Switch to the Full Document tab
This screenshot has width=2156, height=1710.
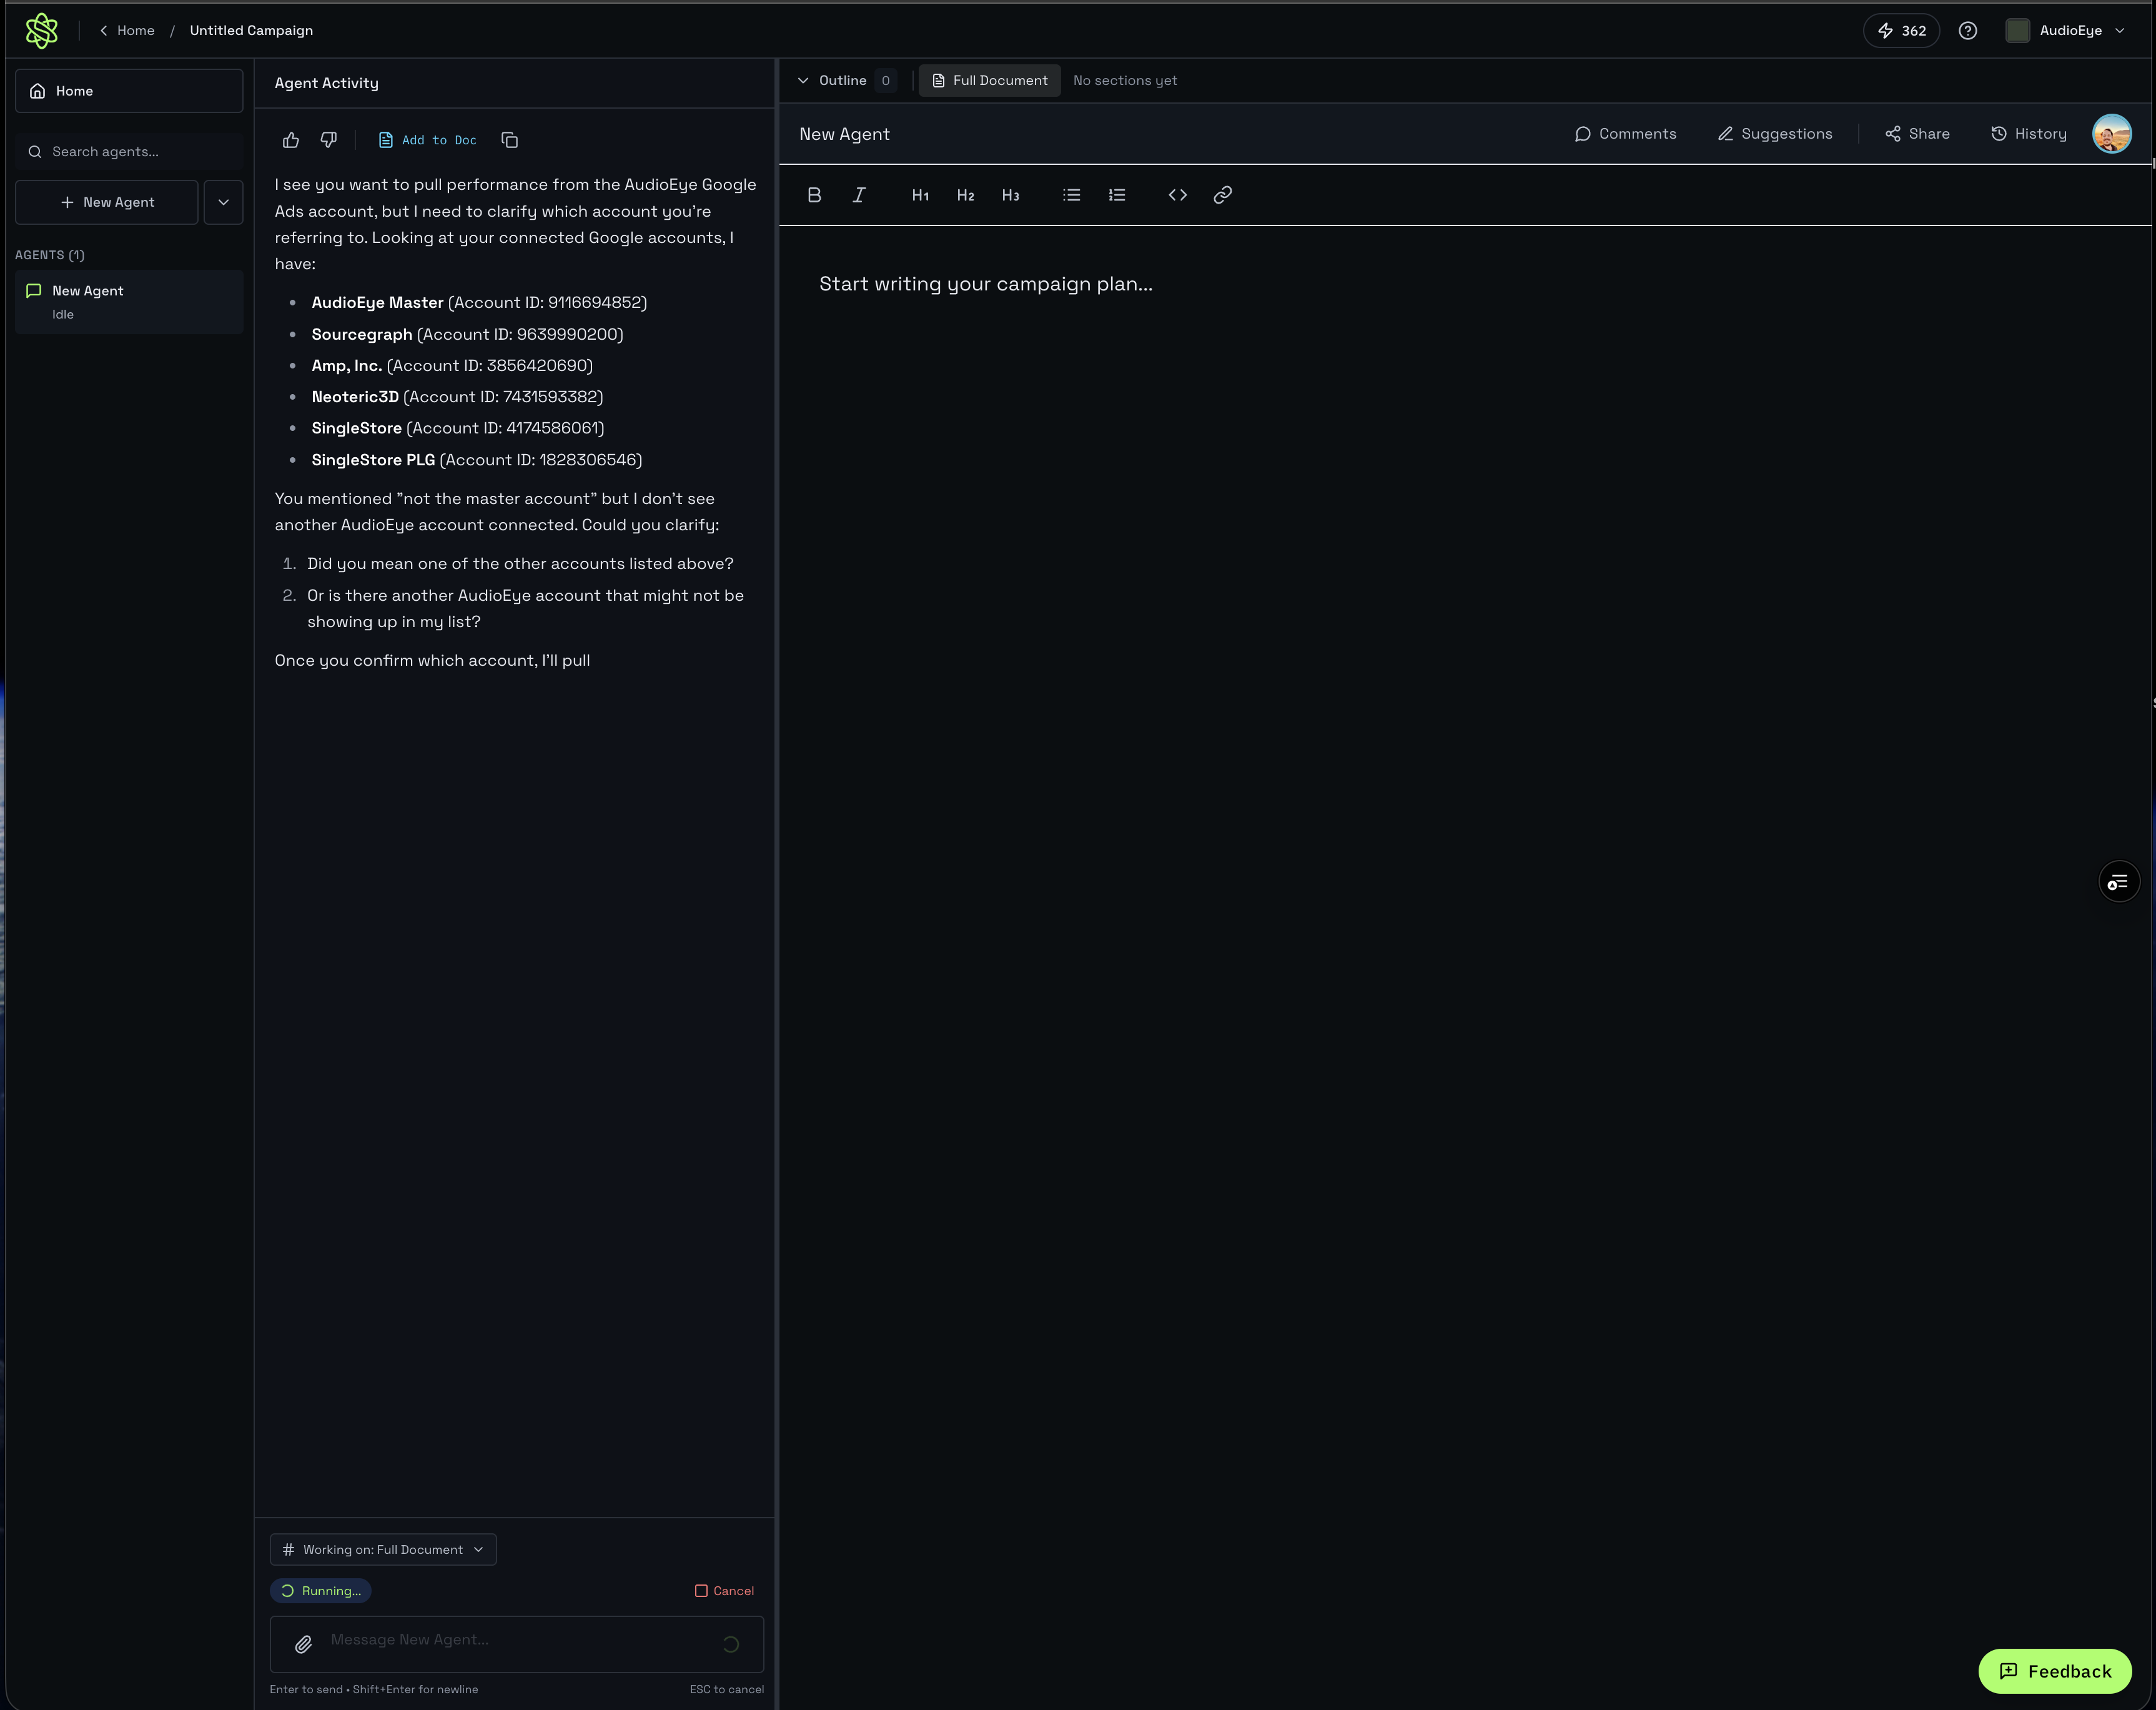click(989, 80)
